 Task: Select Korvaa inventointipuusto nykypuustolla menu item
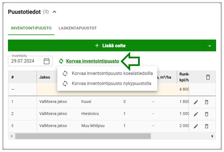click(107, 83)
